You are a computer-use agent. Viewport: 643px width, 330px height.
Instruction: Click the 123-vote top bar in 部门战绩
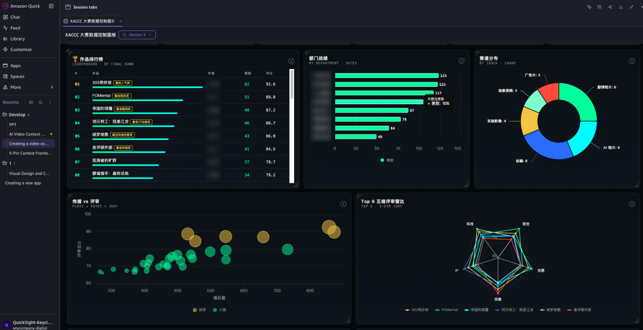coord(387,76)
